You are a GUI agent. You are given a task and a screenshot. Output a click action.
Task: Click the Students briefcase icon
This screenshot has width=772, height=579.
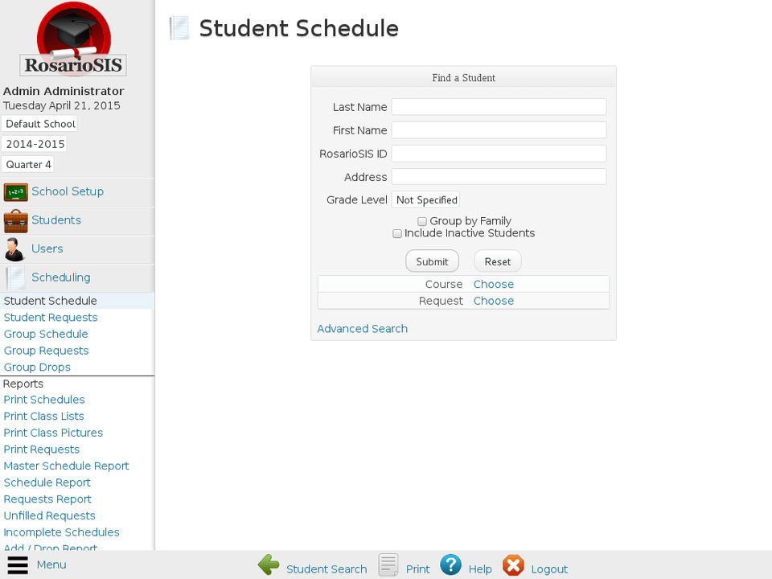(x=16, y=221)
